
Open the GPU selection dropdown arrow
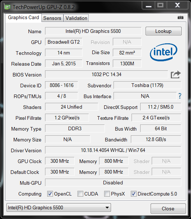point(107,207)
